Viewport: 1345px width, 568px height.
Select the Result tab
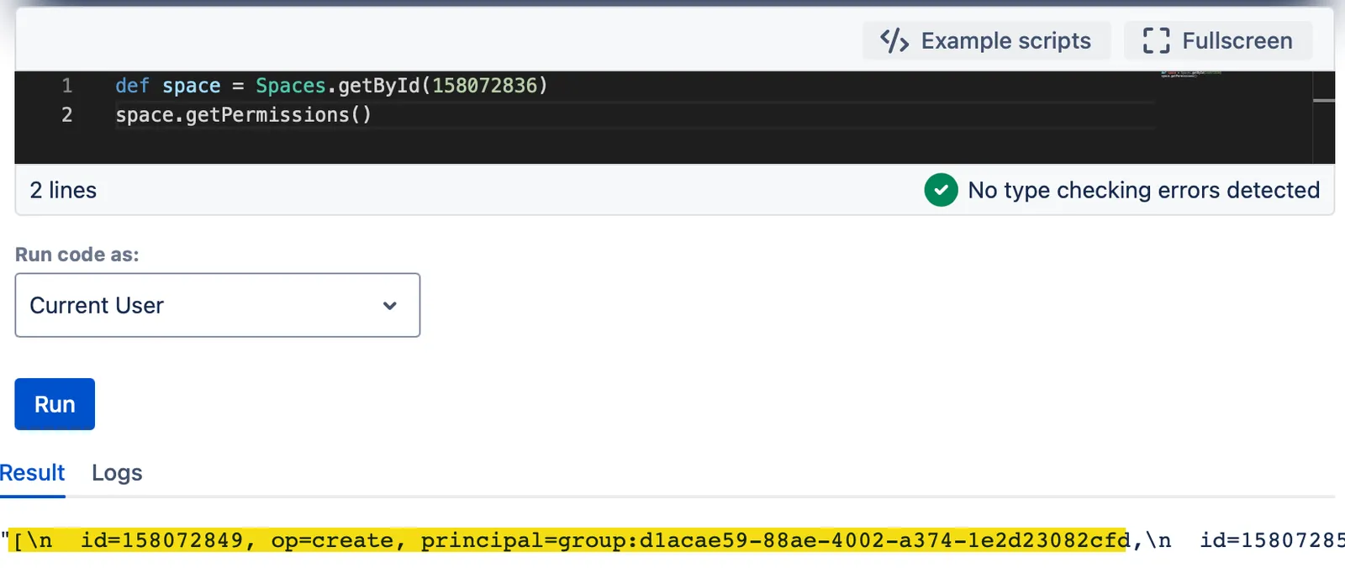coord(32,473)
